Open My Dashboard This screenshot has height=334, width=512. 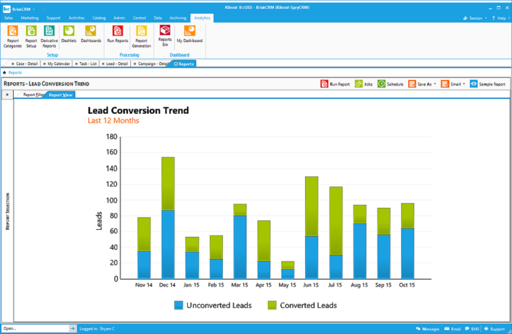pyautogui.click(x=189, y=34)
